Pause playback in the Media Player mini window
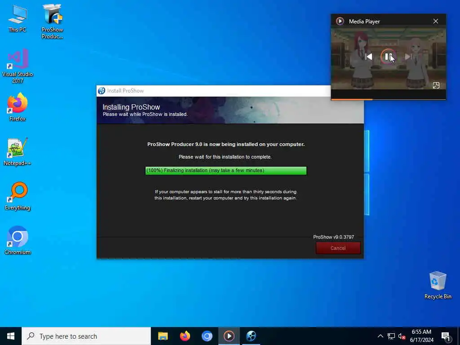 pos(388,56)
